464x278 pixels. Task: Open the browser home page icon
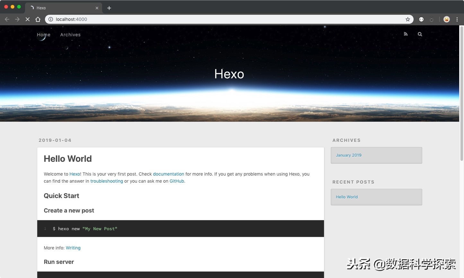[38, 19]
